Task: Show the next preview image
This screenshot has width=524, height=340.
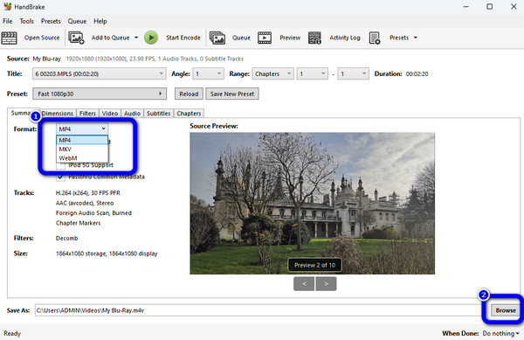Action: (326, 284)
